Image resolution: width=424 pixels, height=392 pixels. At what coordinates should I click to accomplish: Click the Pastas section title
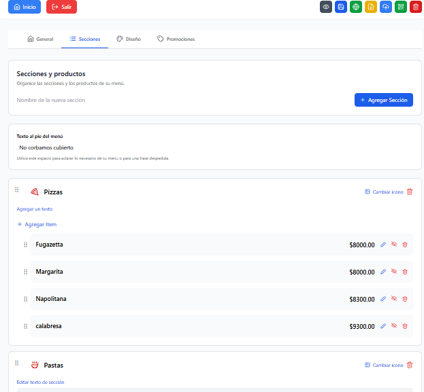click(54, 366)
